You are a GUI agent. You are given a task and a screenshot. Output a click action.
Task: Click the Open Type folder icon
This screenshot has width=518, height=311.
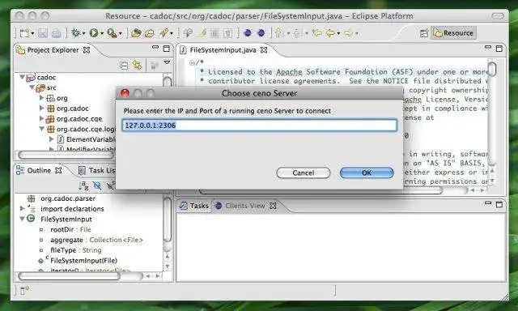tap(136, 33)
